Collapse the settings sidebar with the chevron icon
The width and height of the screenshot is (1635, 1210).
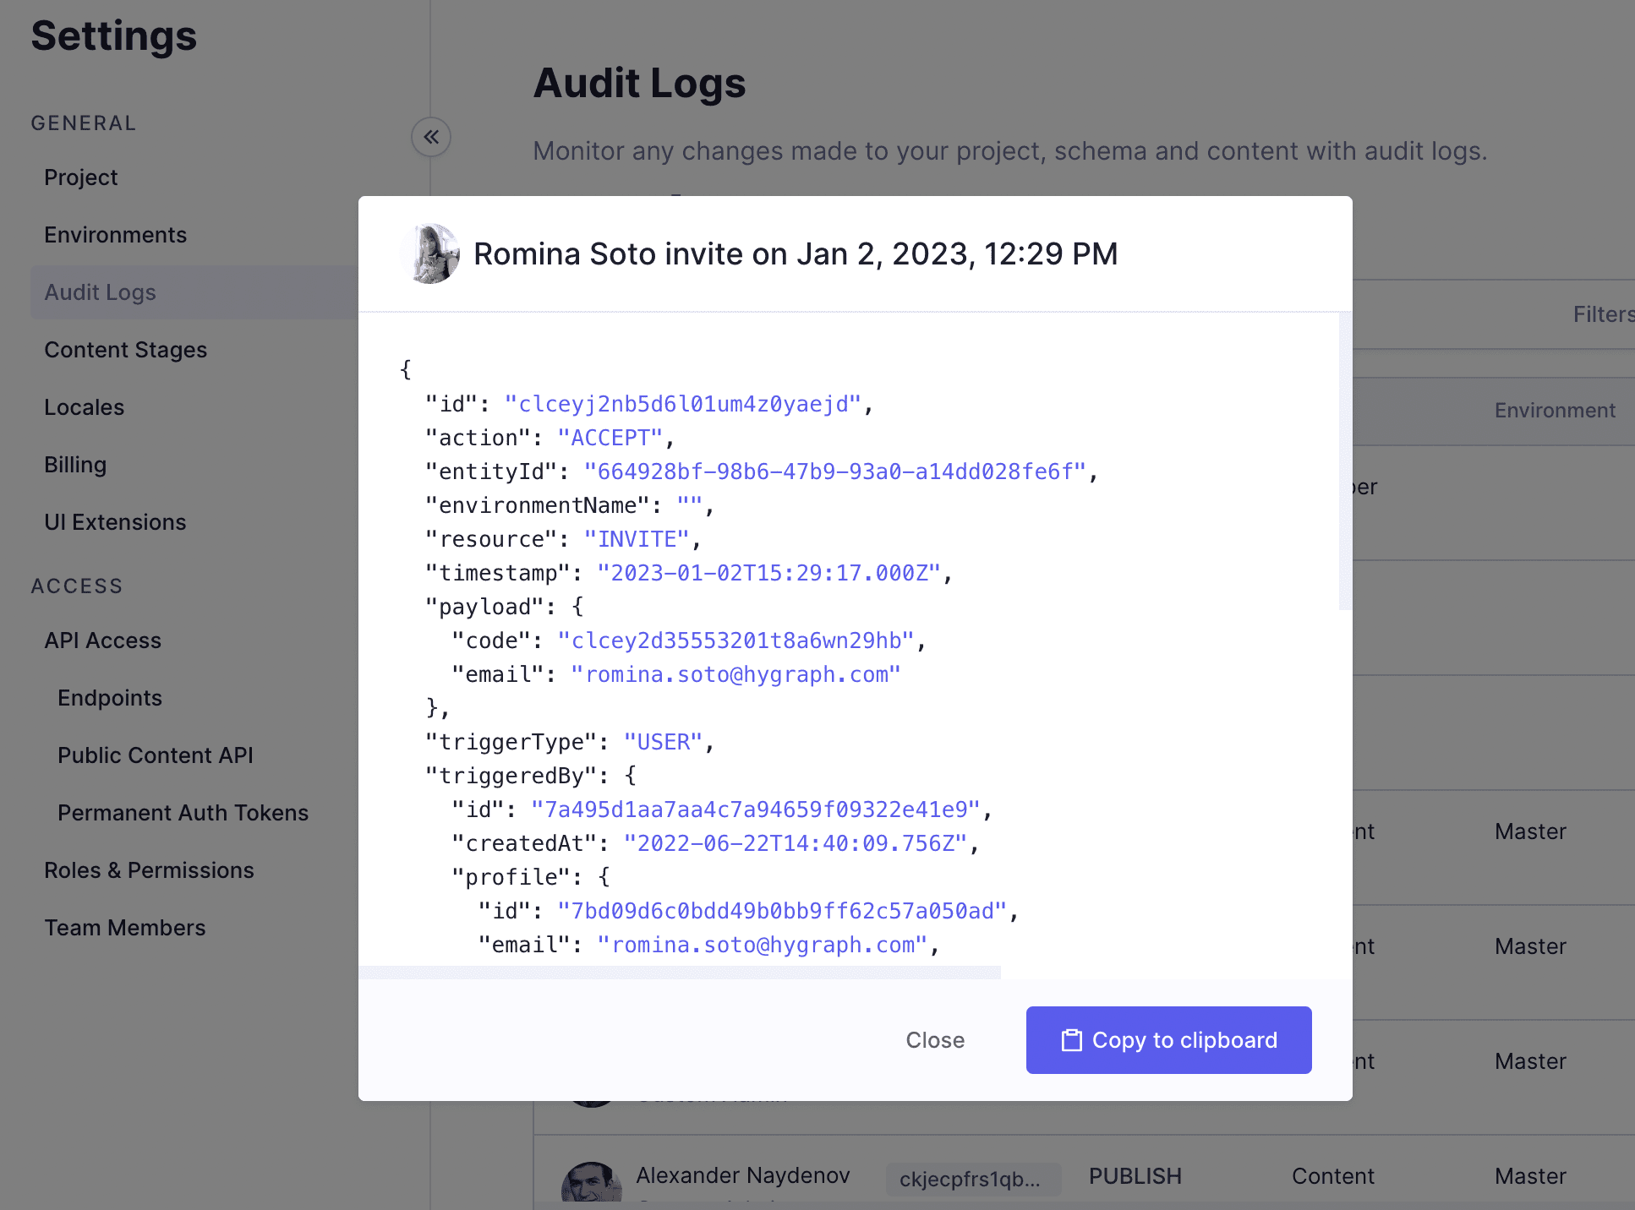(431, 137)
